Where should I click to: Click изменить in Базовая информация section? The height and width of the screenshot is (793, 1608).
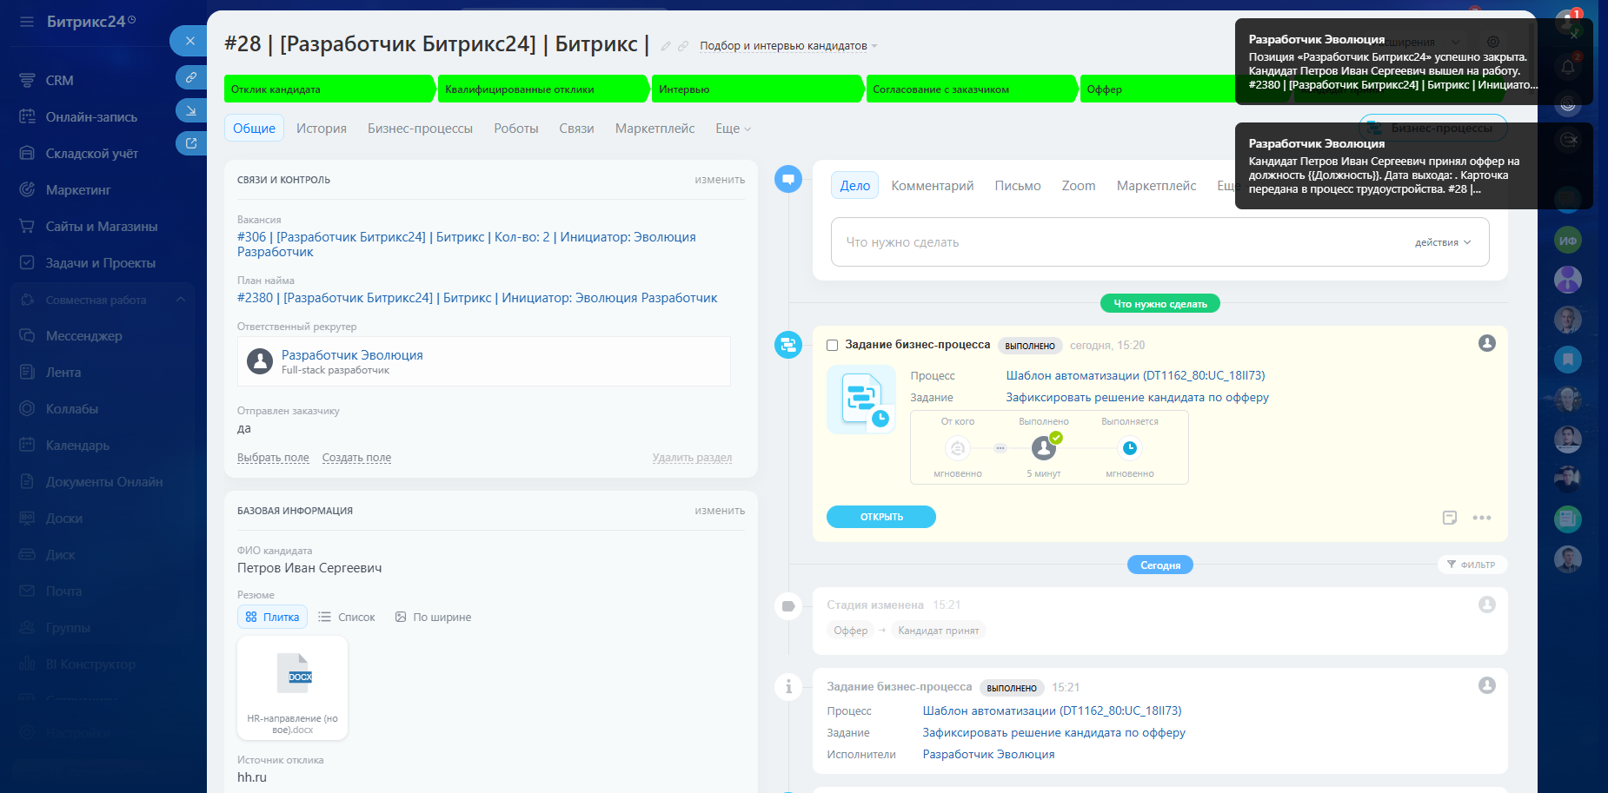point(720,511)
